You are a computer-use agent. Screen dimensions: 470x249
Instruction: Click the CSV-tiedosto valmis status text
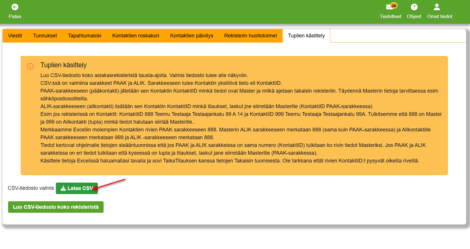(x=31, y=188)
